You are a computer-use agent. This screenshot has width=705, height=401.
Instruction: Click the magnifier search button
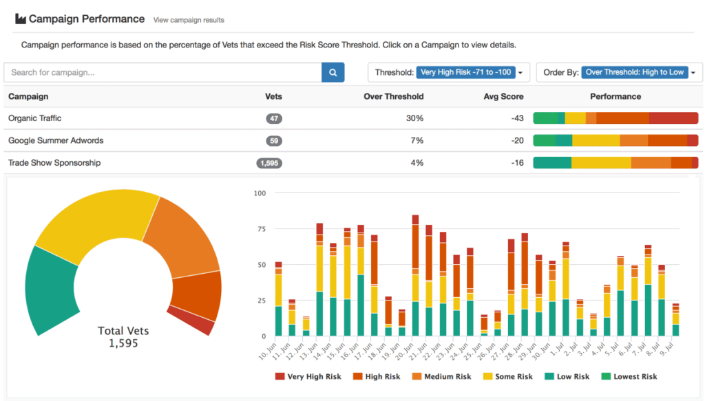pyautogui.click(x=333, y=72)
